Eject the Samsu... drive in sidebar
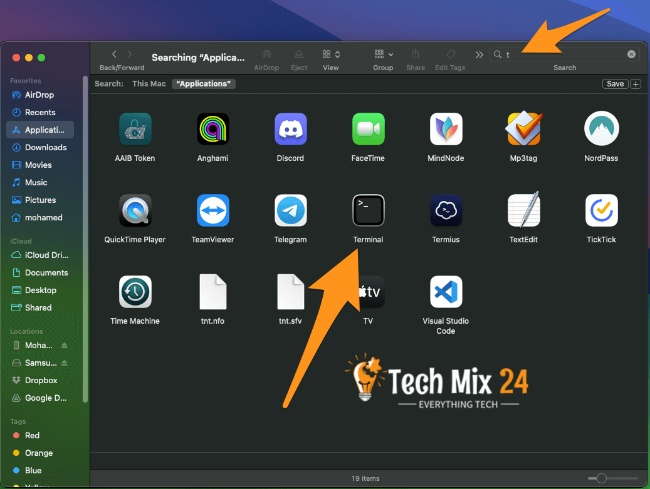The width and height of the screenshot is (650, 489). [x=65, y=363]
